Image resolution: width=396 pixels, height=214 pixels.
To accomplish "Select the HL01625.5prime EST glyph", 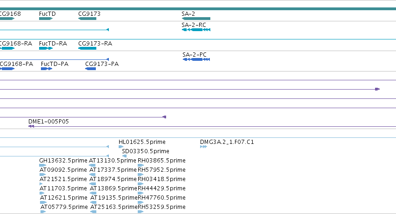I will [121, 147].
